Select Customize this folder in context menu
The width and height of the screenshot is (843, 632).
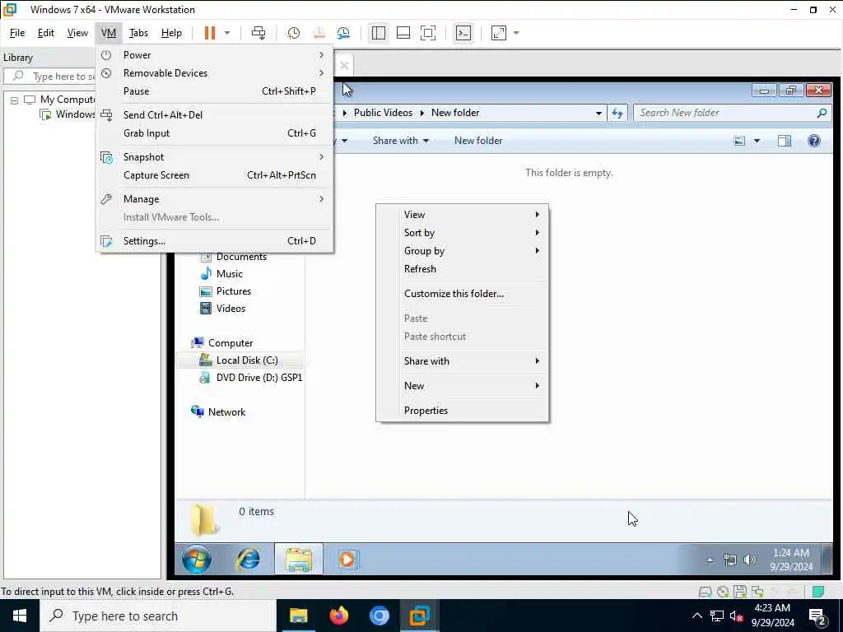463,294
